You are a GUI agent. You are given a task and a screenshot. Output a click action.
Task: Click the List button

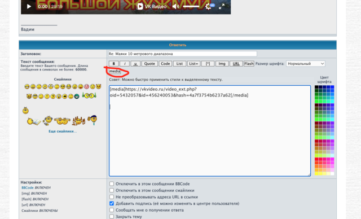tap(179, 64)
